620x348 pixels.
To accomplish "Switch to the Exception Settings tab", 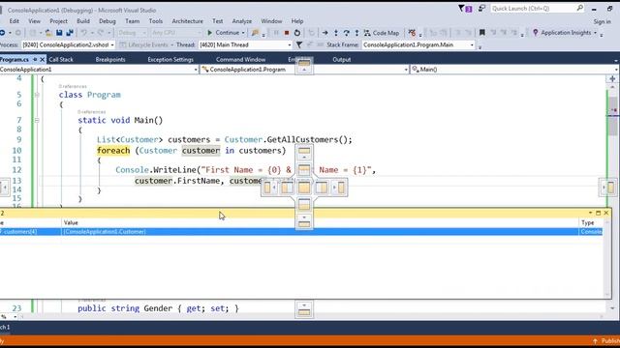I will click(170, 60).
